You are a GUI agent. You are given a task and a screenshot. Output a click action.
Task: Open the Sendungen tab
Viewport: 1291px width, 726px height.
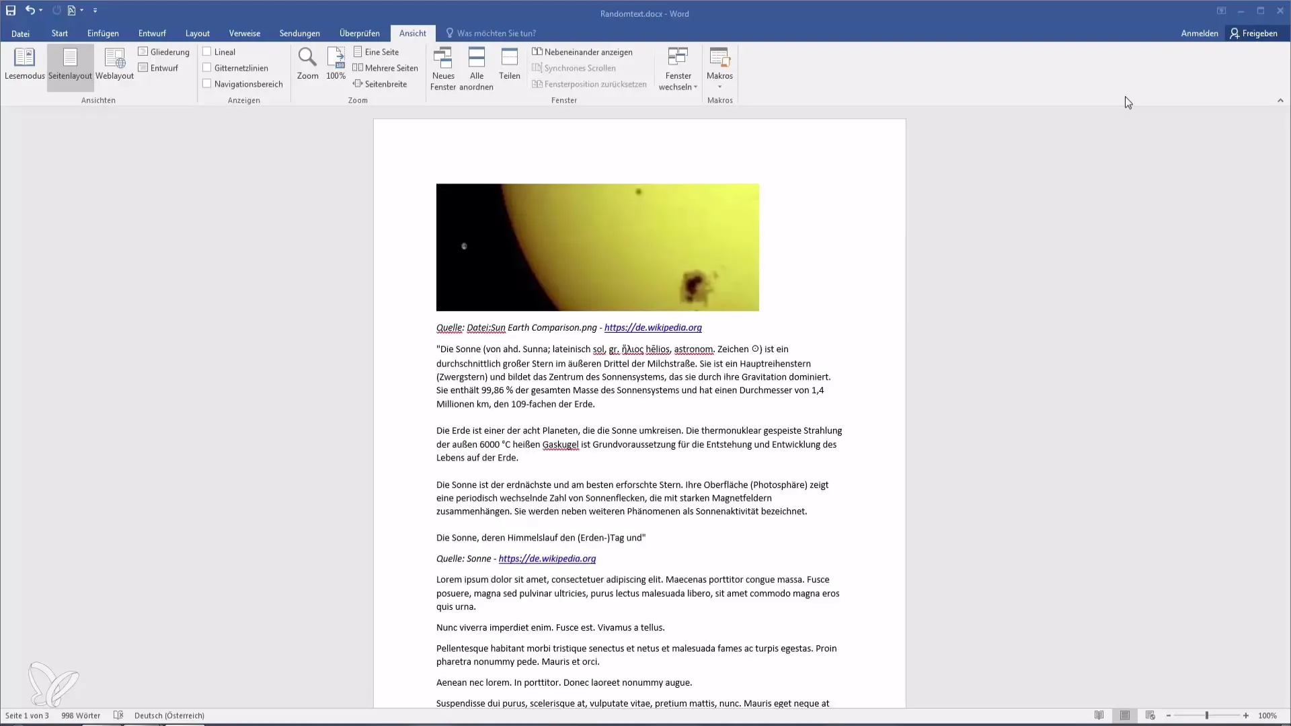point(300,33)
